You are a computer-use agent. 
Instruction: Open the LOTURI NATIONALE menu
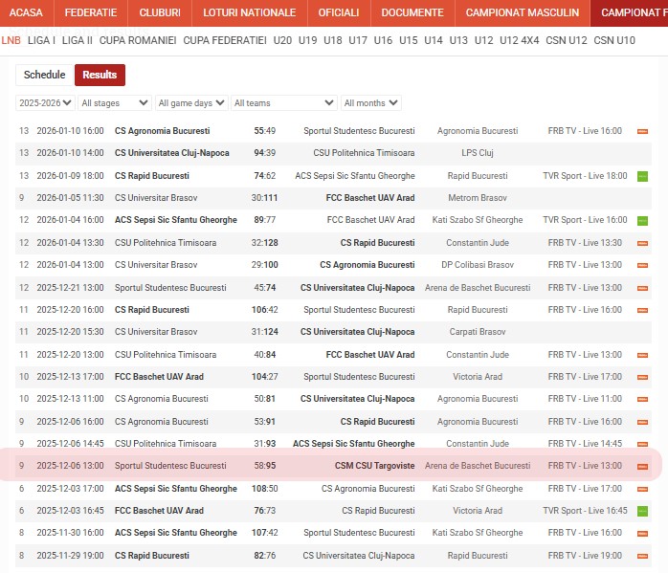click(249, 12)
